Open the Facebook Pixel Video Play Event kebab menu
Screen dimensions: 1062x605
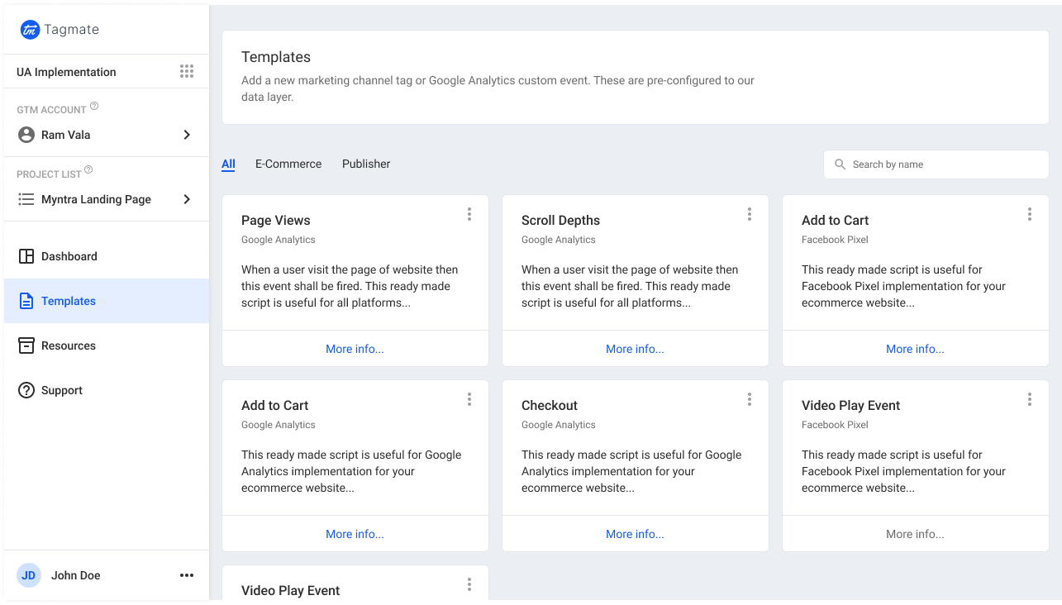click(x=1030, y=399)
